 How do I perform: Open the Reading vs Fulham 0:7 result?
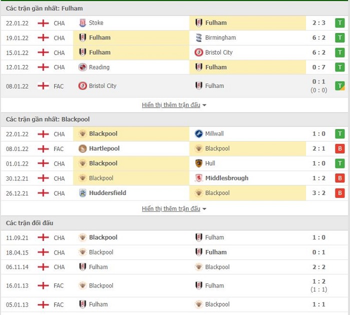(318, 67)
